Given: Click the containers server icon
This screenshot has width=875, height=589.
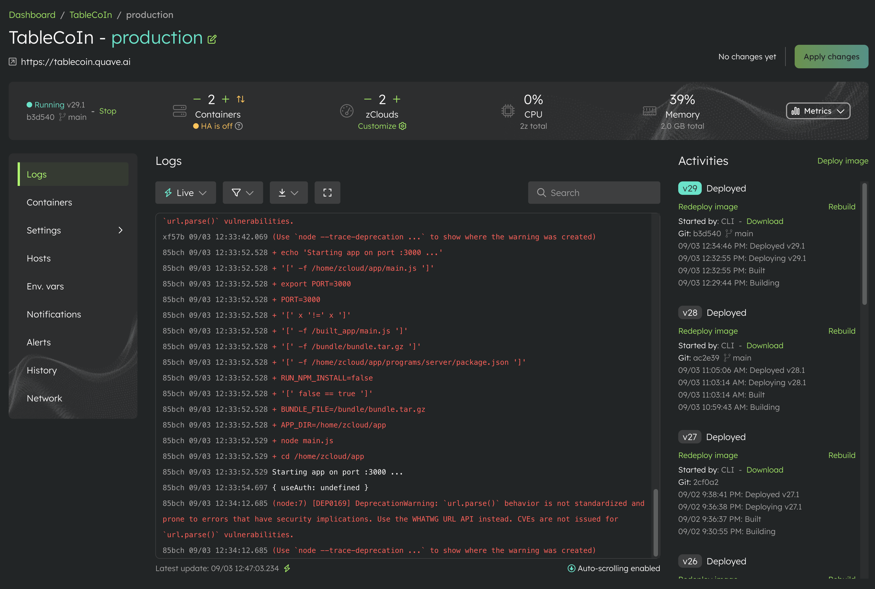Looking at the screenshot, I should tap(179, 111).
